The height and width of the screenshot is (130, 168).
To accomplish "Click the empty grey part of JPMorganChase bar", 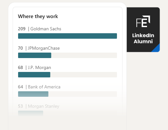I will click(84, 55).
